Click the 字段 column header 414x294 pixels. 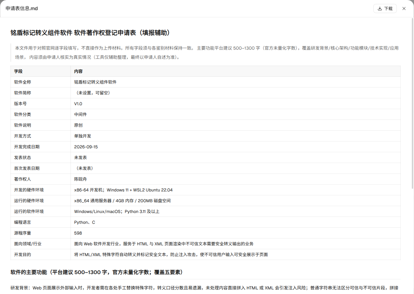40,71
